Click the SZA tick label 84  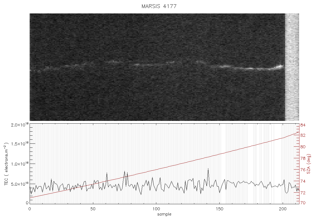pos(303,125)
